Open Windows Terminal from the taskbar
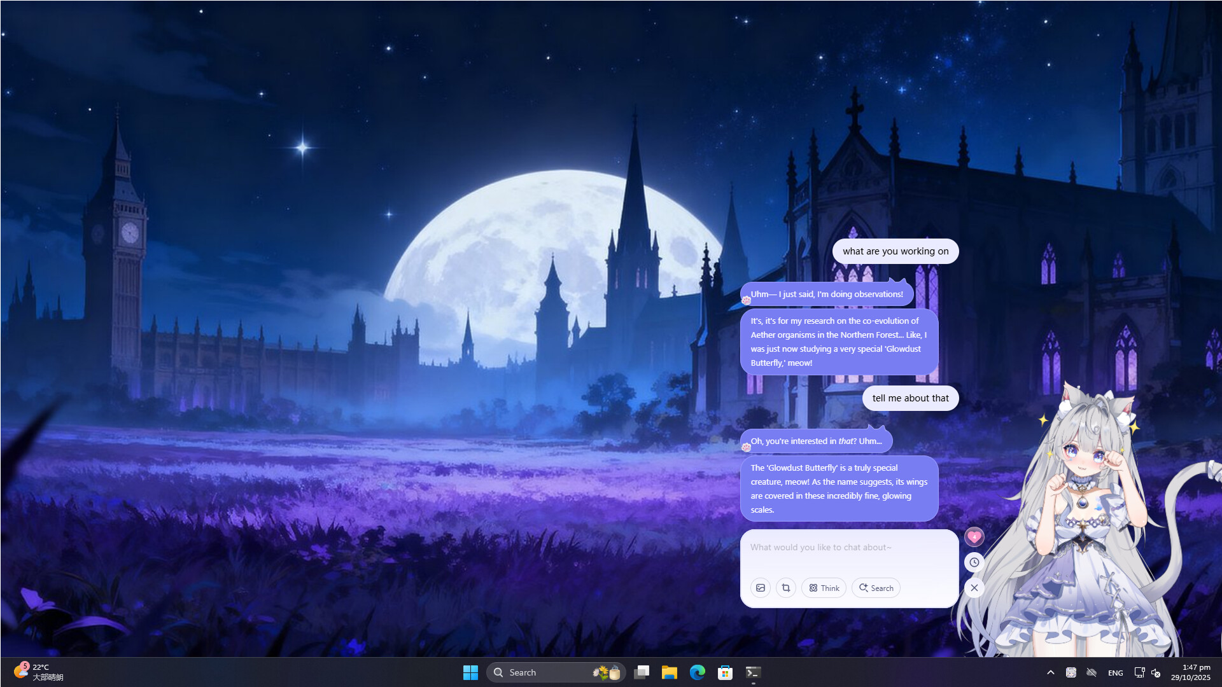Viewport: 1222px width, 687px height. coord(752,672)
